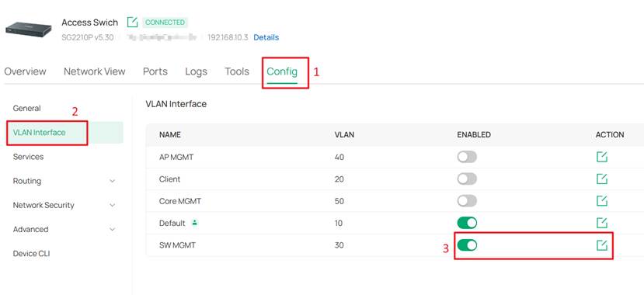The height and width of the screenshot is (295, 644).
Task: Select the Config tab
Action: click(282, 71)
